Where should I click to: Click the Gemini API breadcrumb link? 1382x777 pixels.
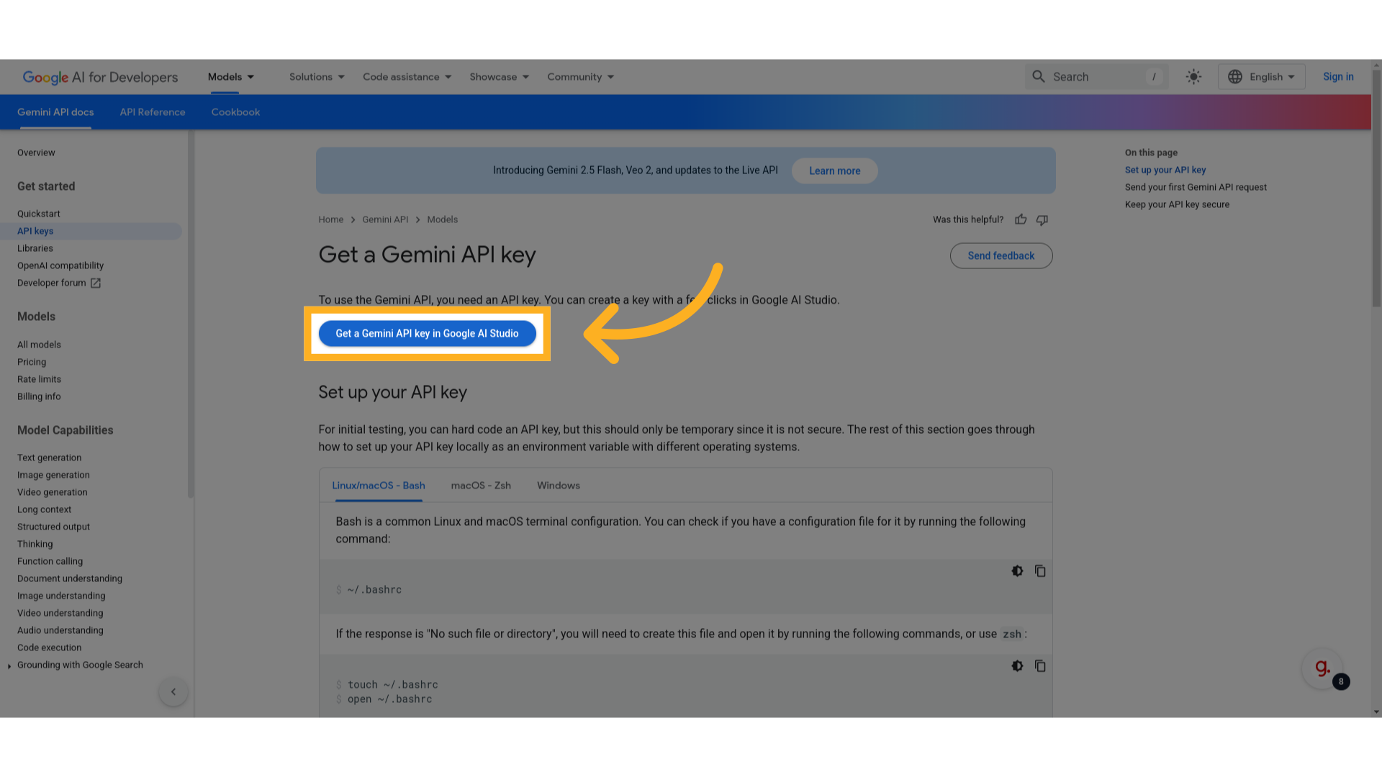(x=385, y=219)
